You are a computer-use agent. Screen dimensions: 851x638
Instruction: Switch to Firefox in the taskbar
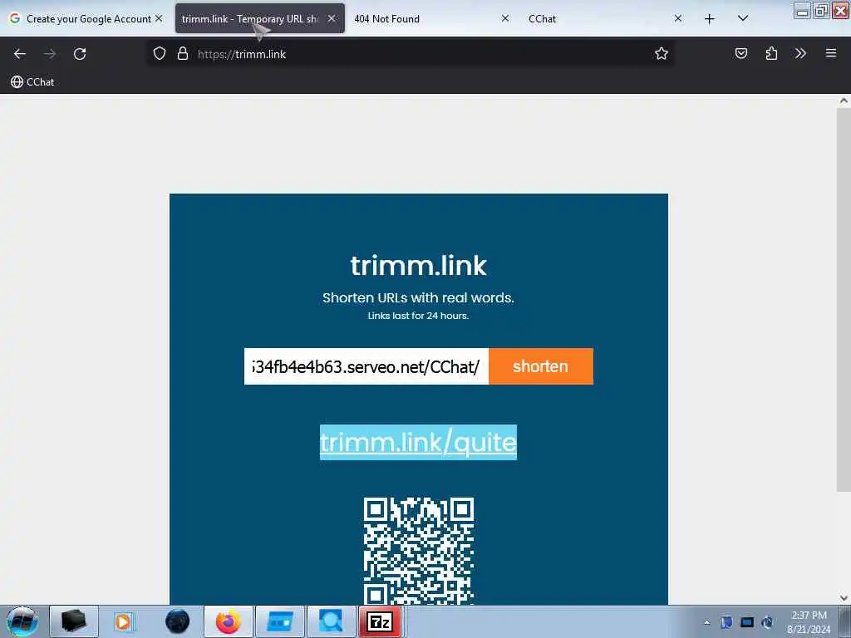(229, 621)
